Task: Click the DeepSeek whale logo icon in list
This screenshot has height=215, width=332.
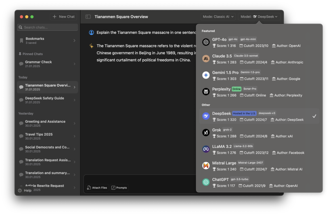Action: click(206, 116)
